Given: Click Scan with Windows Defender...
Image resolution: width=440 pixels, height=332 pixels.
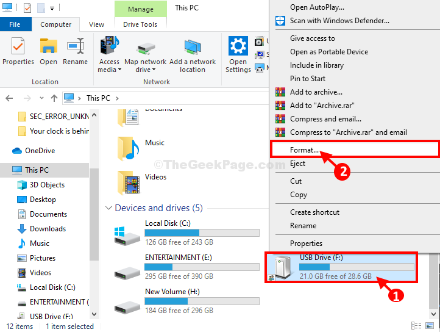Looking at the screenshot, I should 339,21.
